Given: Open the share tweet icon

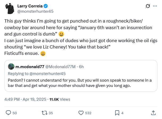Looking at the screenshot, I should pyautogui.click(x=153, y=113).
